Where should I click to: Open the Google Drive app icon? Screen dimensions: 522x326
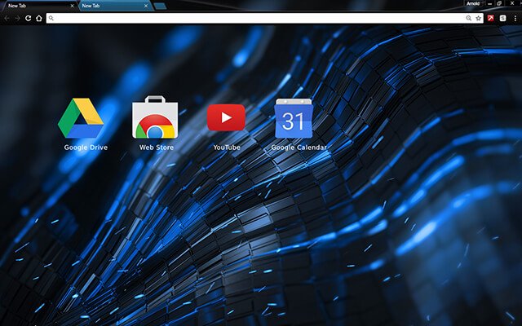tap(81, 118)
